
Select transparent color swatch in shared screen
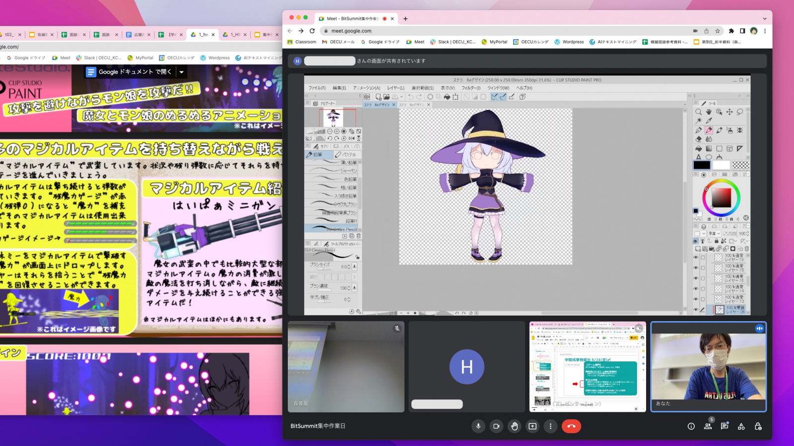point(740,165)
